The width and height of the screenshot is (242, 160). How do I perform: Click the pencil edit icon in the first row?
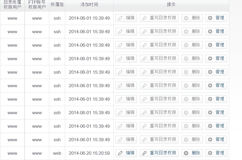(120, 18)
